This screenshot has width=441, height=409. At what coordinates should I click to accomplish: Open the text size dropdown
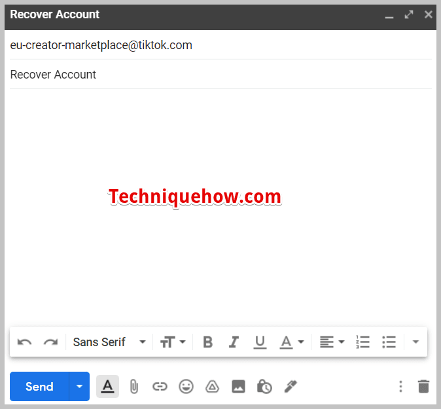173,342
